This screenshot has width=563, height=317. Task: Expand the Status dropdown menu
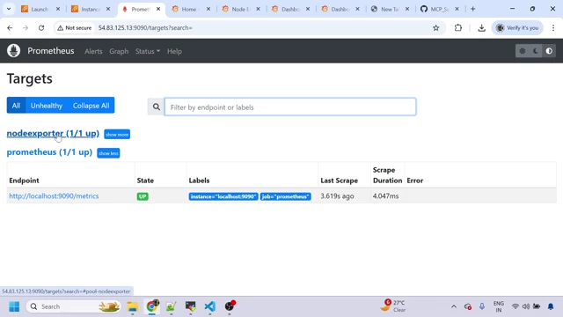(x=148, y=51)
